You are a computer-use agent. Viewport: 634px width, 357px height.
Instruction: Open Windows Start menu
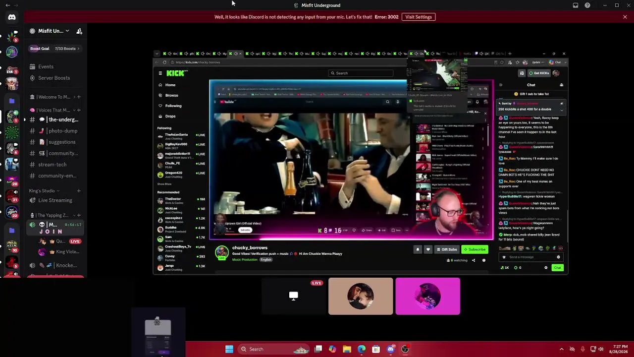point(229,349)
